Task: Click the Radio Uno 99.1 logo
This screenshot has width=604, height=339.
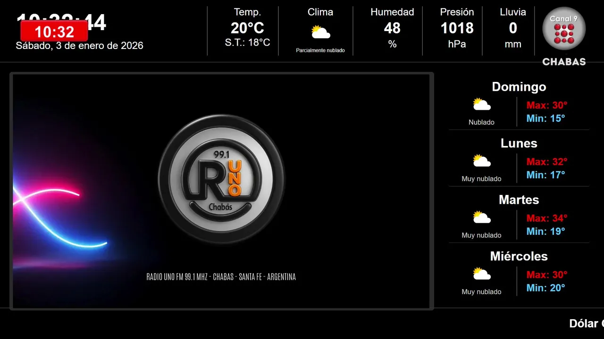Action: point(221,179)
